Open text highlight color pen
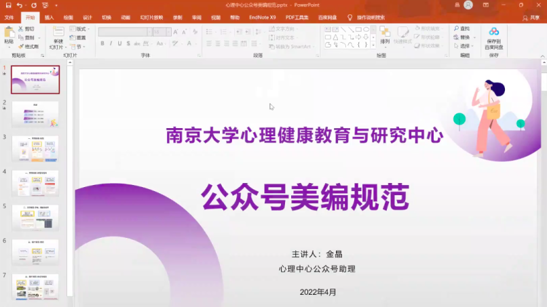This screenshot has height=307, width=547. point(175,43)
